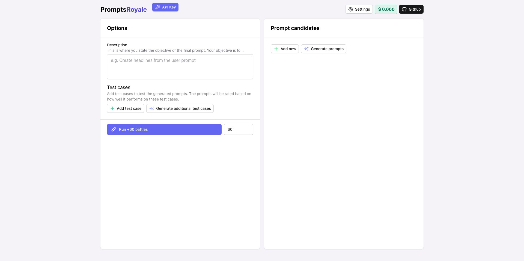Add a test case

point(126,108)
